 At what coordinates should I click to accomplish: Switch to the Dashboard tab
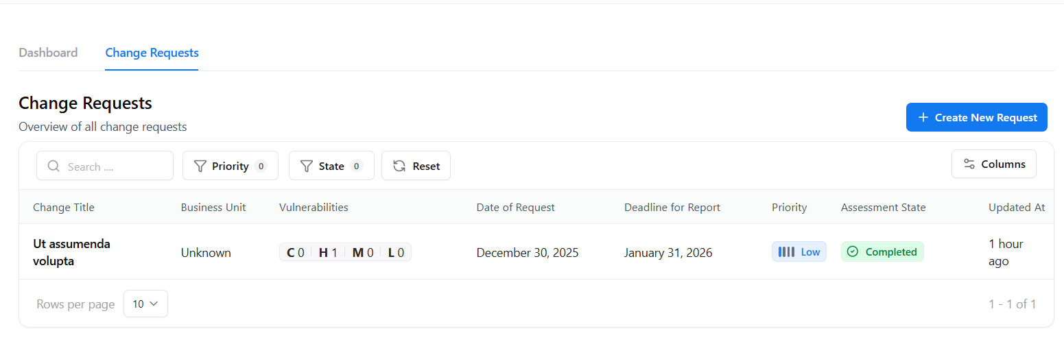point(48,53)
